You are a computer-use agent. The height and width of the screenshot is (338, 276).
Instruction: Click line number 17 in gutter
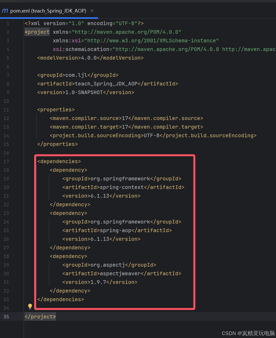tap(6, 161)
